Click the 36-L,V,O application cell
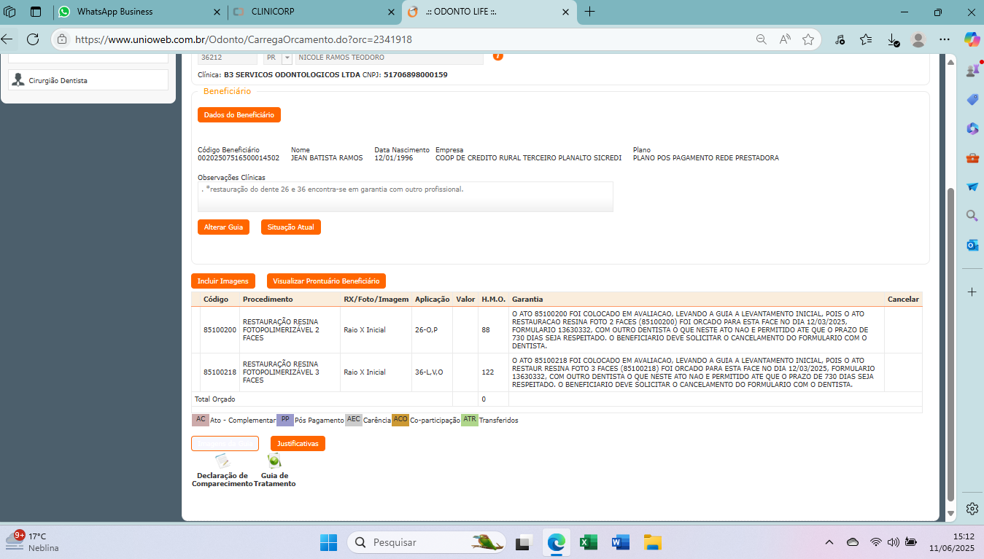The width and height of the screenshot is (984, 559). click(x=432, y=372)
